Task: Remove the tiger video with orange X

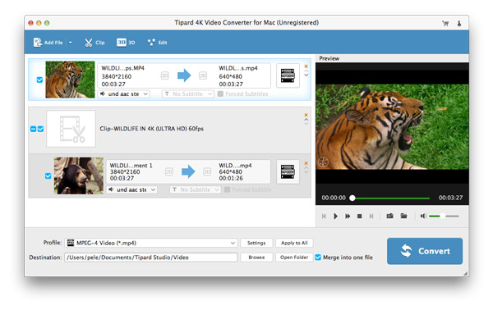Action: (x=306, y=66)
